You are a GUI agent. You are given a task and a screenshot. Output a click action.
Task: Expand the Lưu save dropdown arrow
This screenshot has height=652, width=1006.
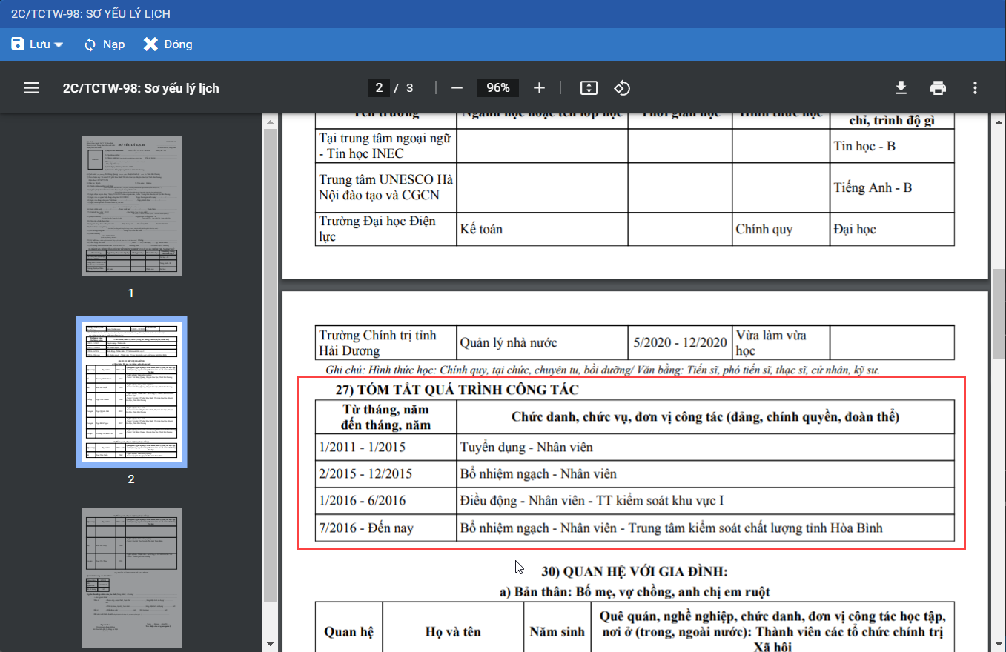59,45
